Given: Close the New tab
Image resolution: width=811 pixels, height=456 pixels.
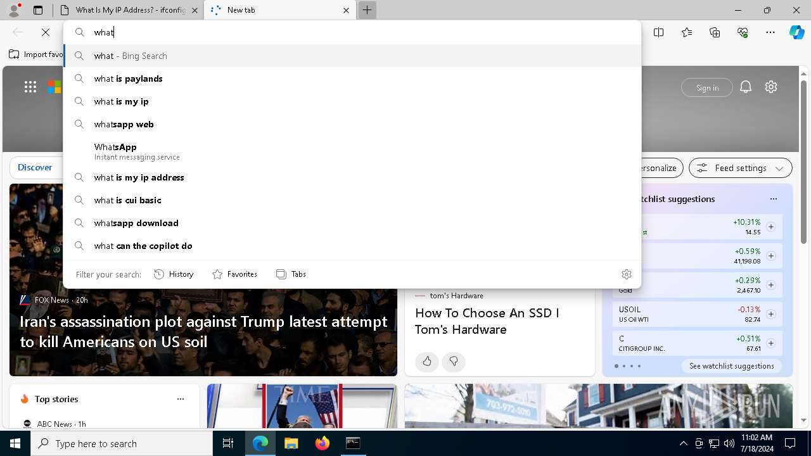Looking at the screenshot, I should [346, 10].
